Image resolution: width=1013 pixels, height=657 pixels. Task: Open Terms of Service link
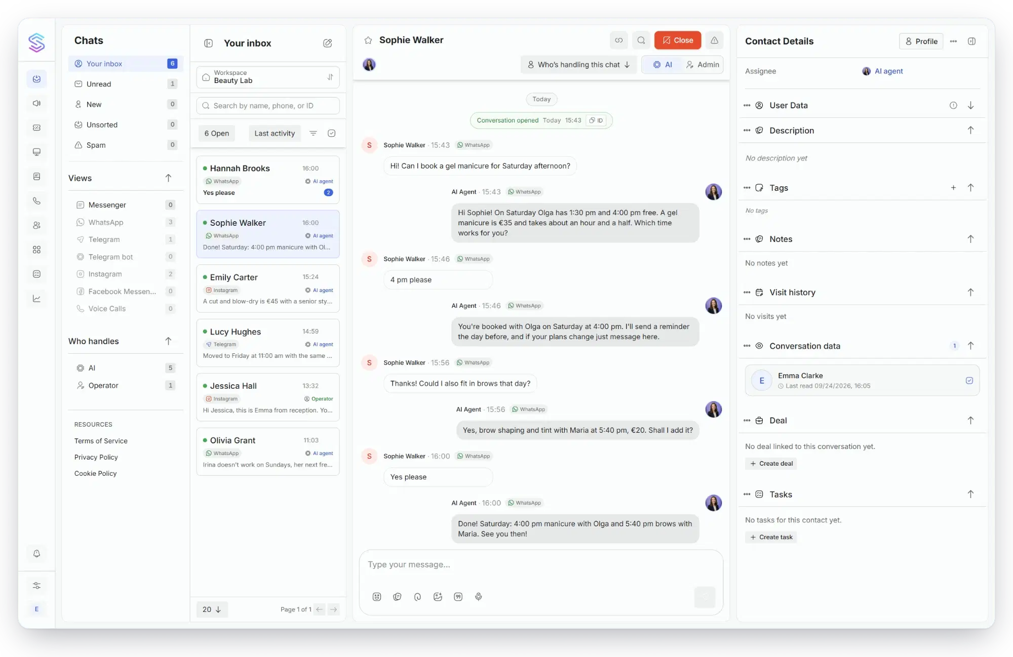pos(101,441)
